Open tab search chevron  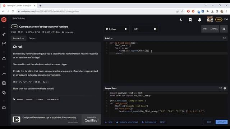pyautogui.click(x=206, y=5)
